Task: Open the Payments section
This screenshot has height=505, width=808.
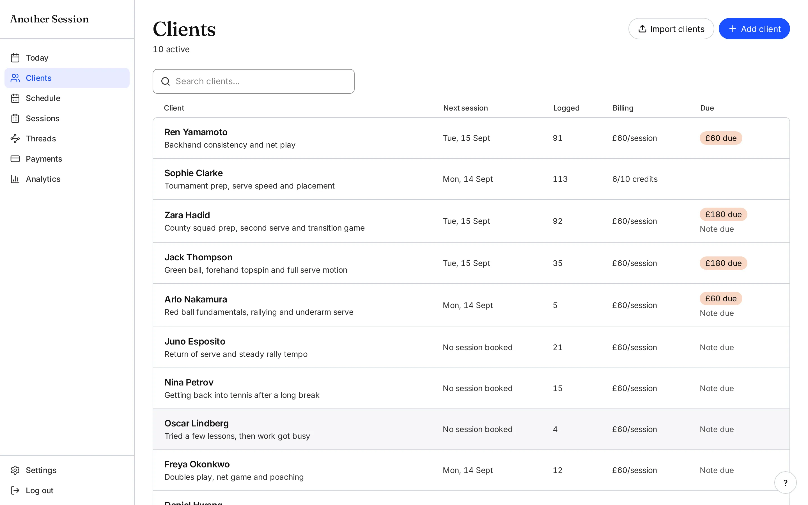Action: click(67, 159)
